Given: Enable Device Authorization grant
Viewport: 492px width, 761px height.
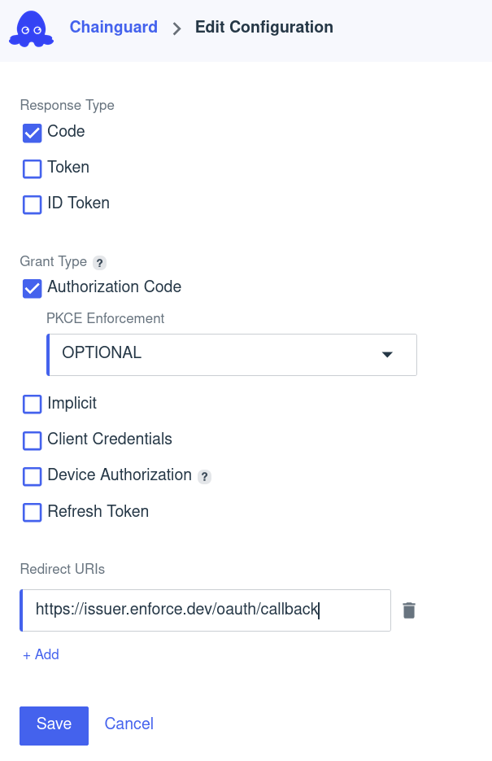Looking at the screenshot, I should pyautogui.click(x=32, y=476).
